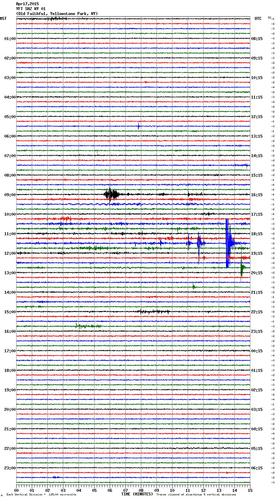Click the 20:15 UTC time label
The width and height of the screenshot is (276, 499).
[257, 273]
